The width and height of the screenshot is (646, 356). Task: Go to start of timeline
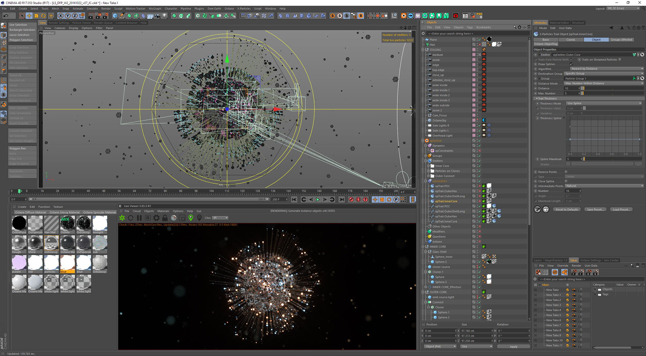(294, 200)
